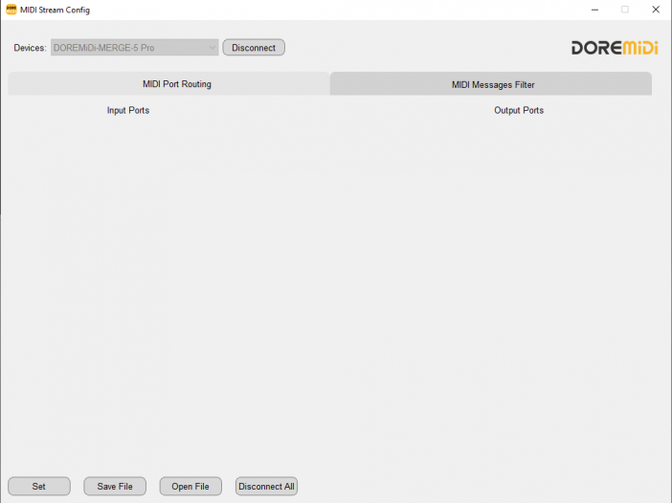Switch to the MIDI Messages Filter tab
The width and height of the screenshot is (672, 503).
pyautogui.click(x=491, y=84)
